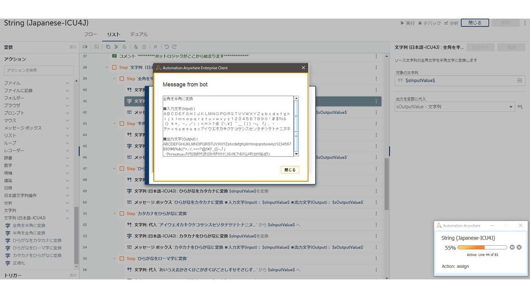Viewport: 530px width, 298px height.
Task: Open the sOutputValue - 文字列 dropdown
Action: tap(455, 107)
